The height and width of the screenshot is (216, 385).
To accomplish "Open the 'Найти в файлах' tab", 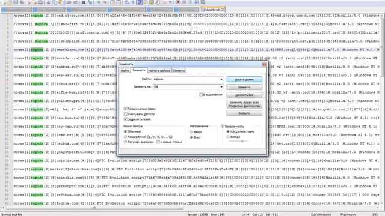I will click(159, 71).
